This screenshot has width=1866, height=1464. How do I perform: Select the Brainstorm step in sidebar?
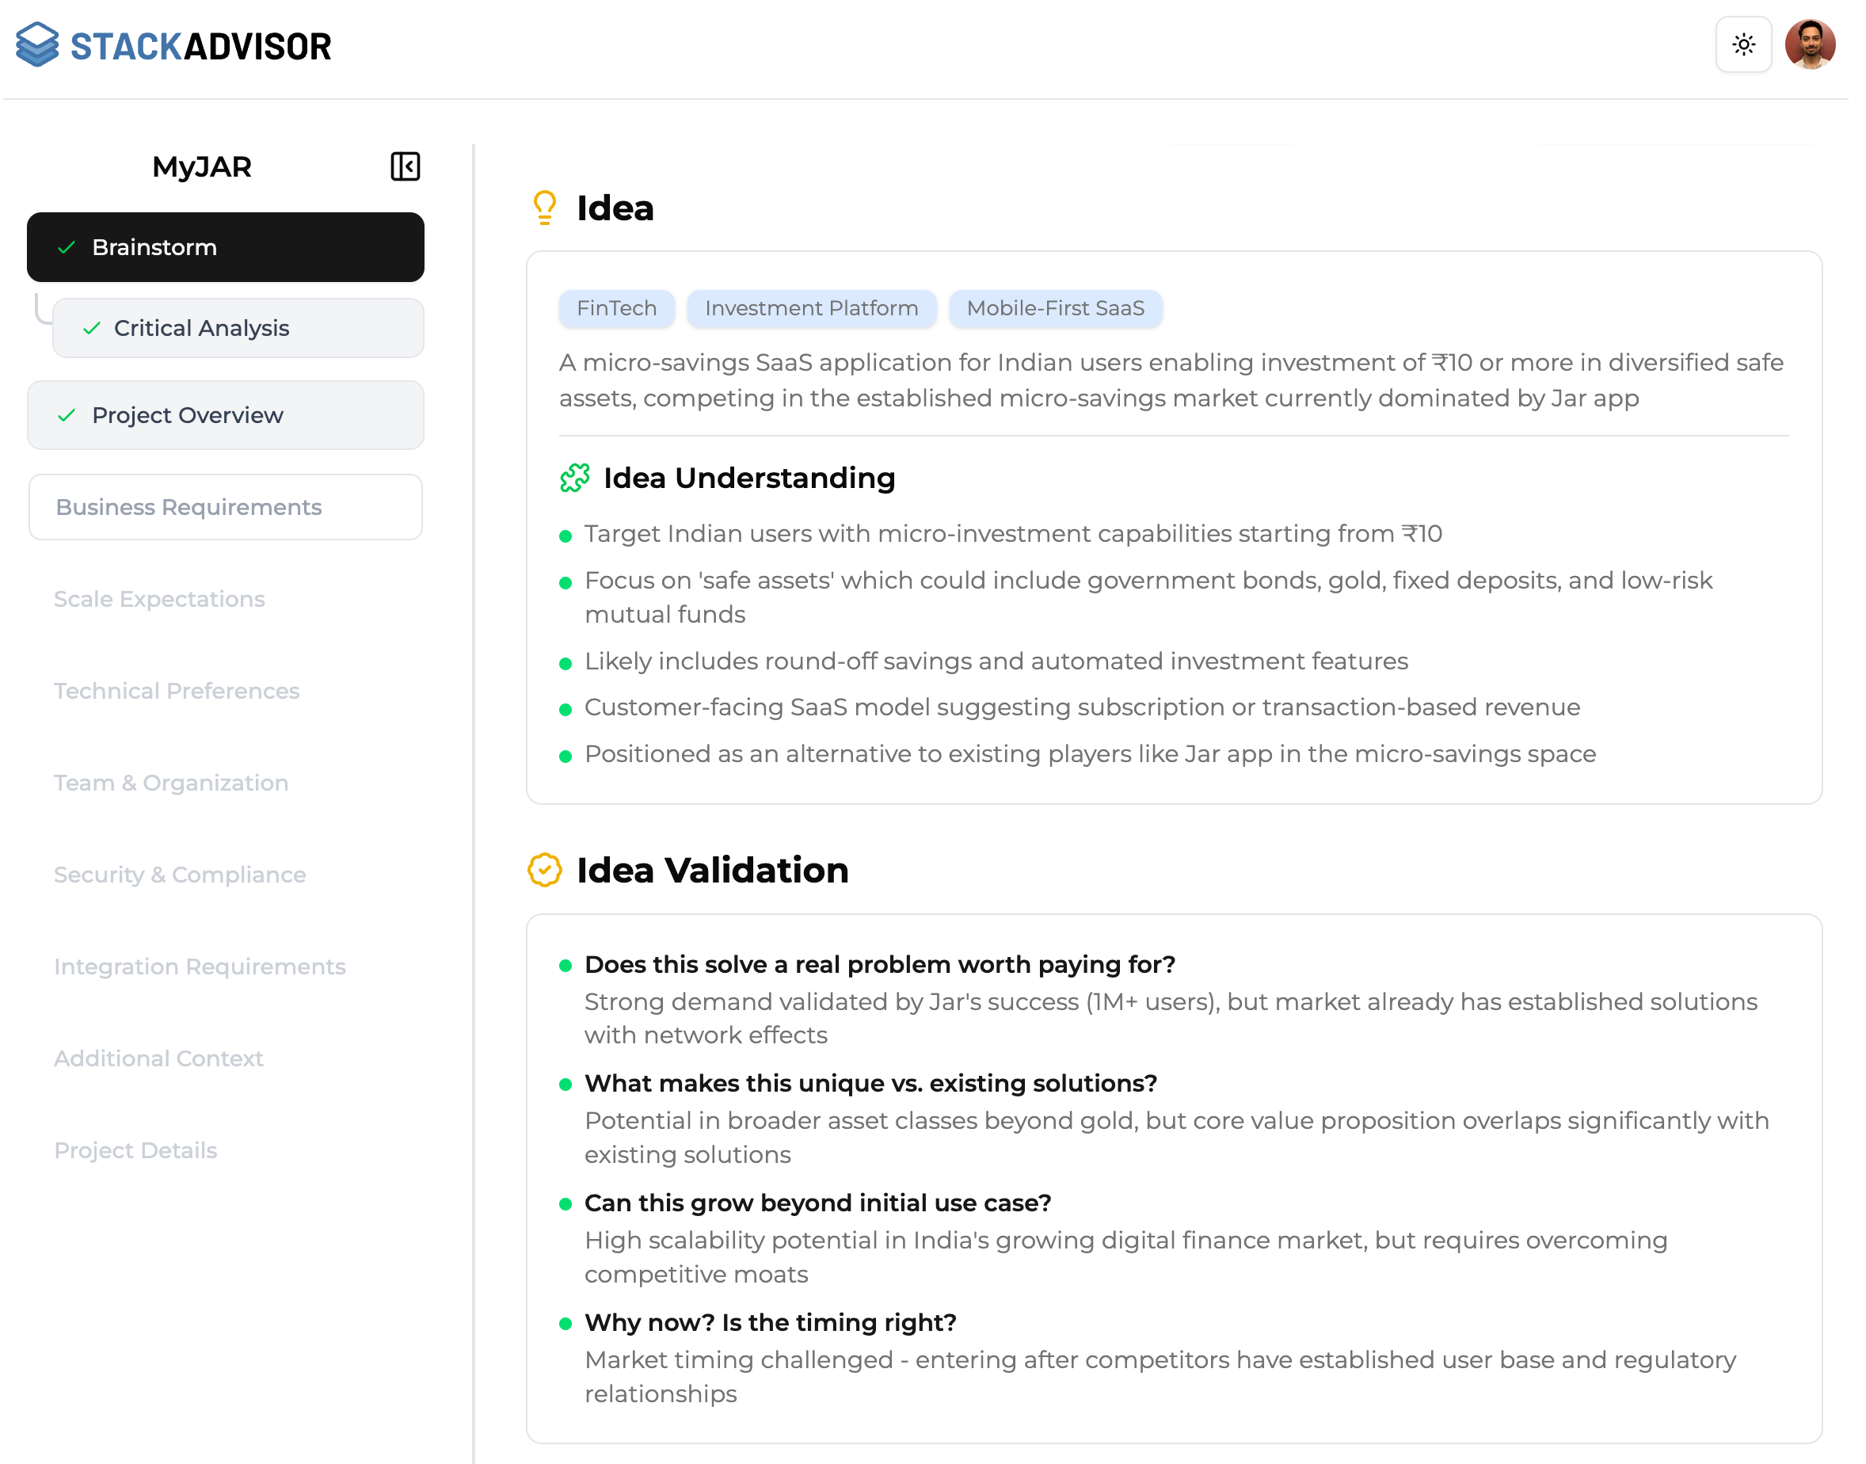point(225,248)
